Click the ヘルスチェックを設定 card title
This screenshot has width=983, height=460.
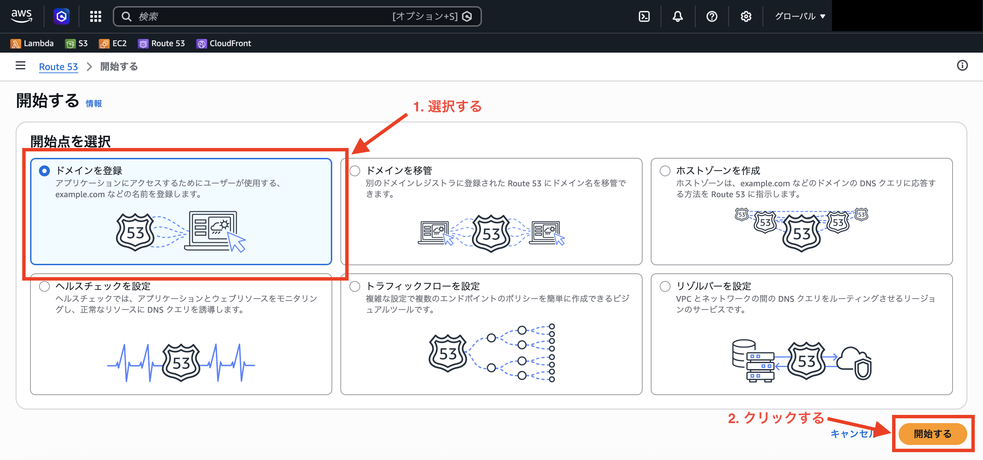(x=103, y=286)
